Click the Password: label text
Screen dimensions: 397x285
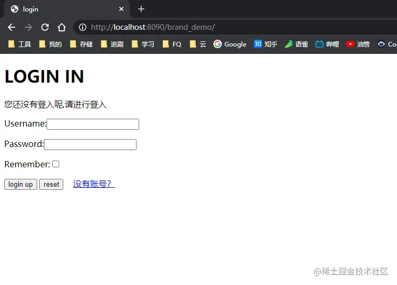pos(24,144)
